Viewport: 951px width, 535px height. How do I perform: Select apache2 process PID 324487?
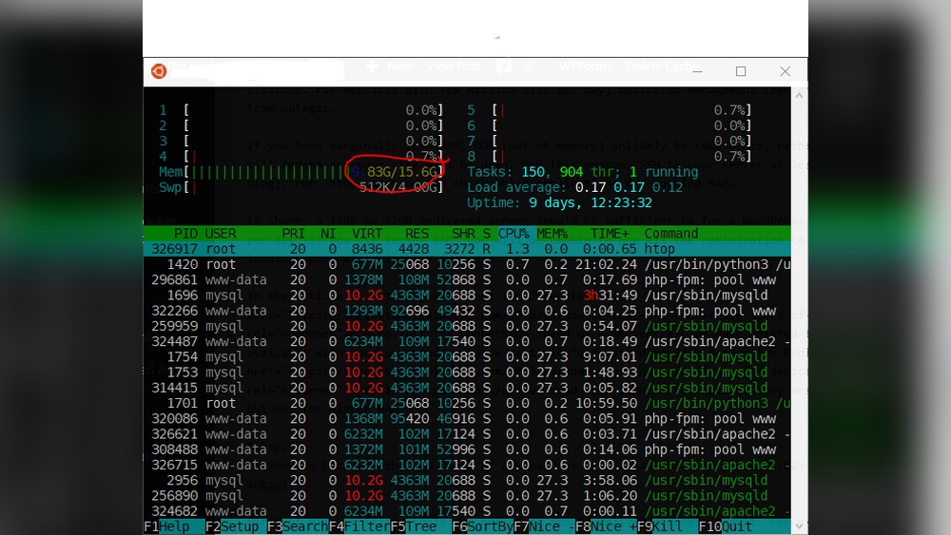click(467, 342)
